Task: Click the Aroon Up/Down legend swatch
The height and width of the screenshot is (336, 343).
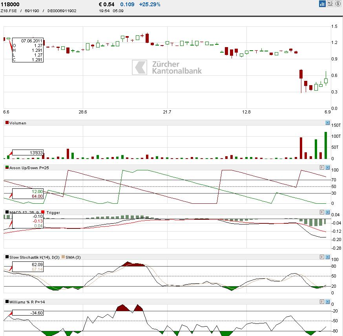Action: (x=7, y=167)
